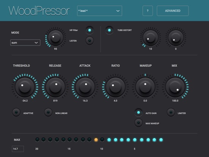209x157 pixels.
Task: Turn off TUBE-DISTORT toggle
Action: pyautogui.click(x=109, y=30)
